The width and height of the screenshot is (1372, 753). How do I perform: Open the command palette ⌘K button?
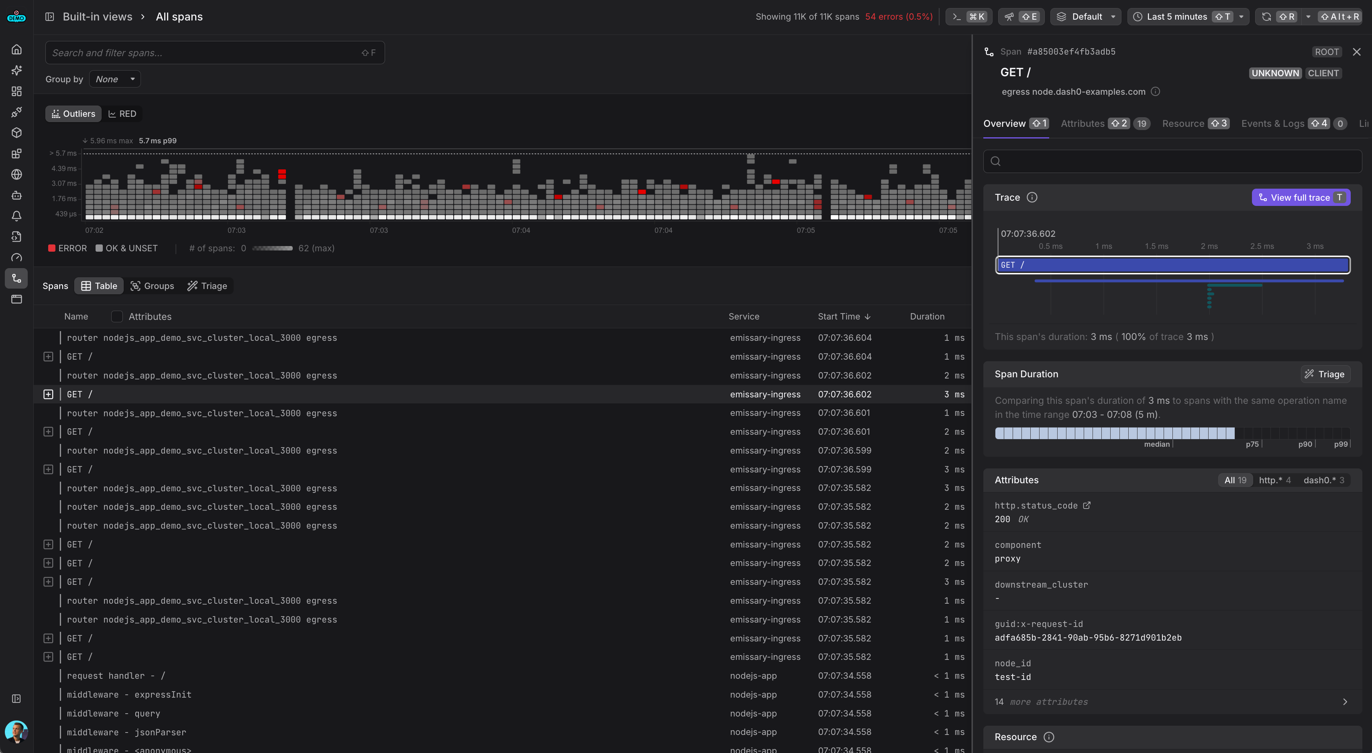[x=969, y=16]
